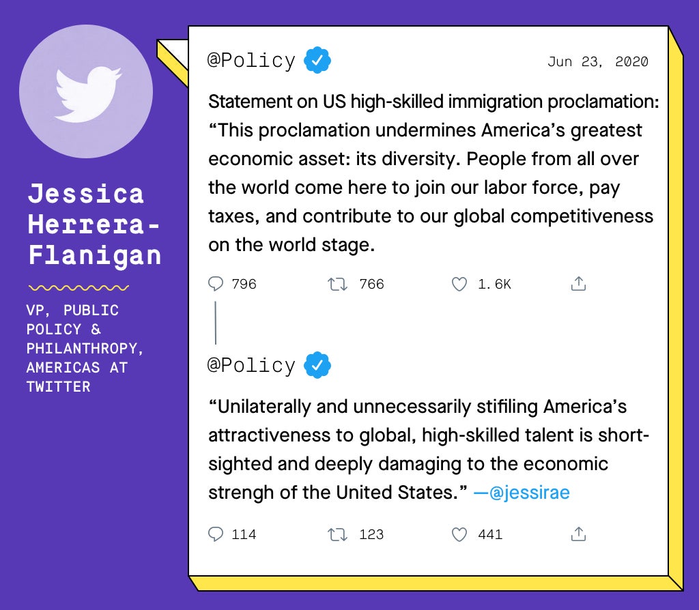The image size is (699, 610).
Task: Open the second @Policy handle in thread
Action: coord(251,365)
